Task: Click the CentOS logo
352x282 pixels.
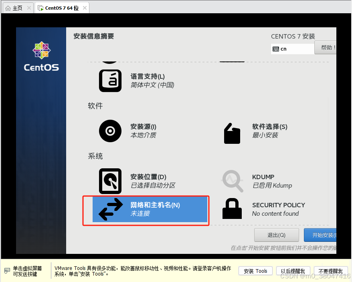Action: (x=42, y=56)
